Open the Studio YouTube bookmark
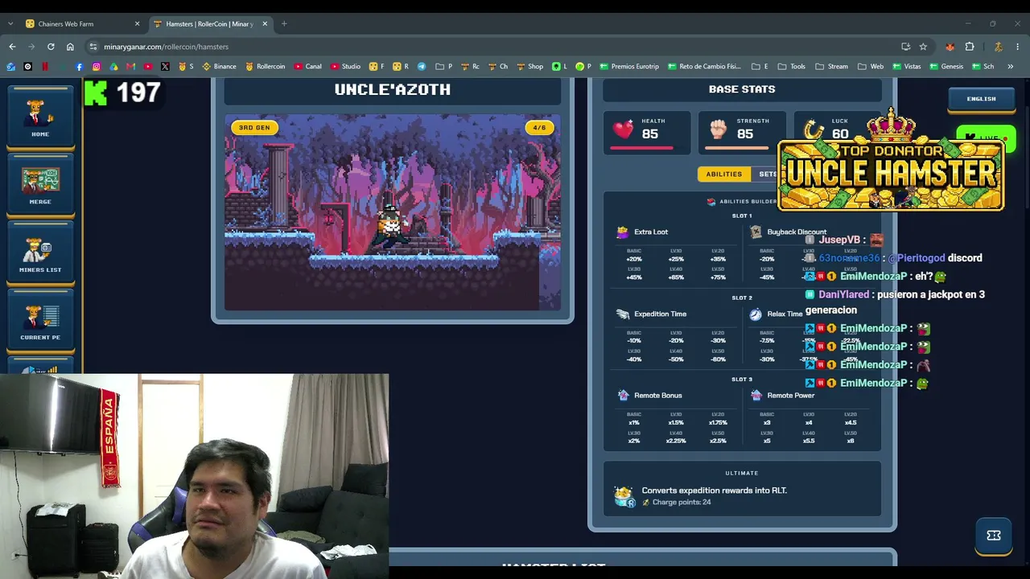This screenshot has height=579, width=1030. point(345,67)
